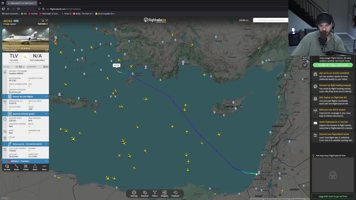Click the H25B aircraft type badge
This screenshot has width=356, height=200.
[x=16, y=21]
